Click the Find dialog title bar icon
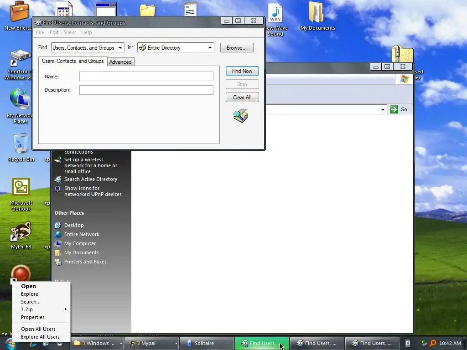The height and width of the screenshot is (350, 467). coord(38,23)
